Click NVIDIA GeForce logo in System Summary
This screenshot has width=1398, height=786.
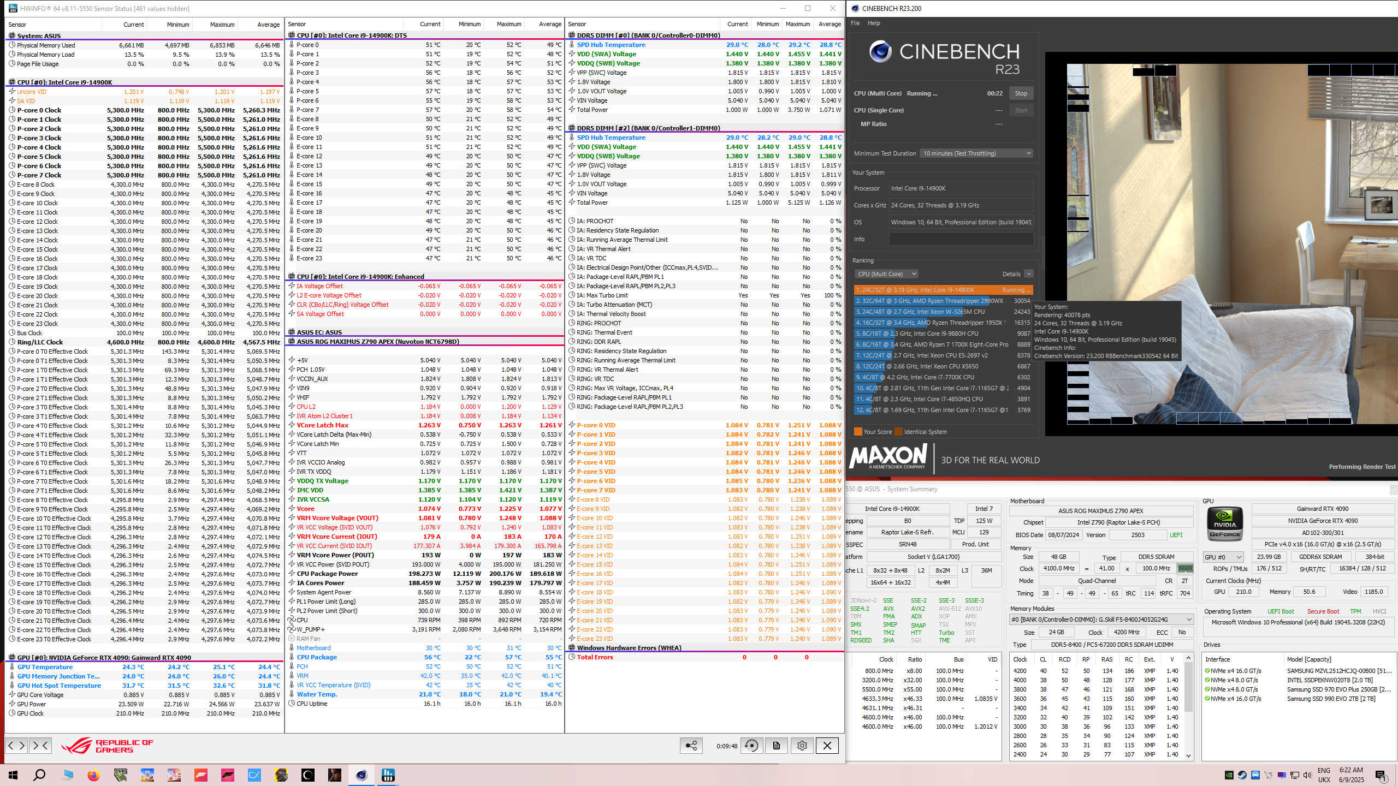pyautogui.click(x=1225, y=525)
